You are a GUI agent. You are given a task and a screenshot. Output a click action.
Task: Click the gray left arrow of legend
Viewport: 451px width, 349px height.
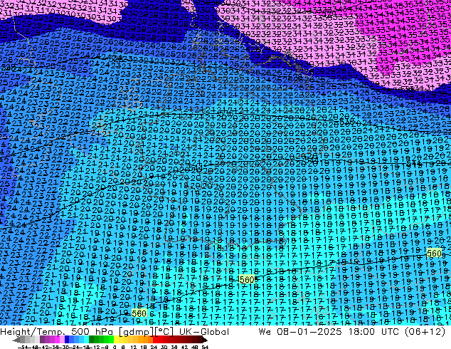coord(16,340)
